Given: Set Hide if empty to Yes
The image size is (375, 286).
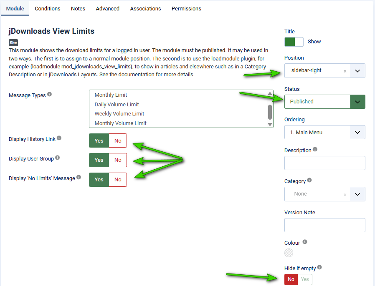Looking at the screenshot, I should (305, 279).
